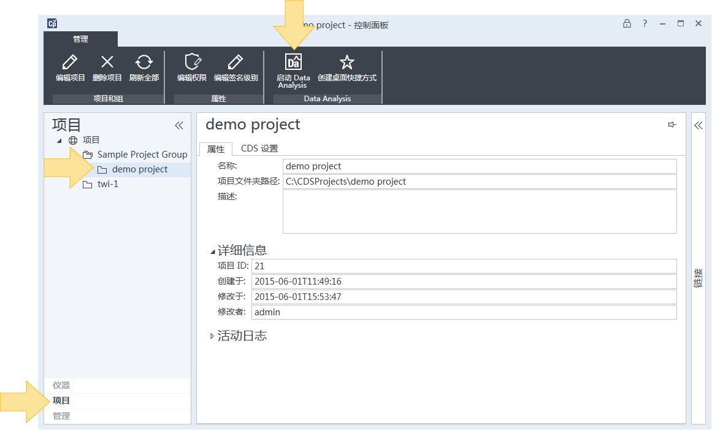Click the Refresh All (刷新全部) icon
712x430 pixels.
pyautogui.click(x=144, y=62)
